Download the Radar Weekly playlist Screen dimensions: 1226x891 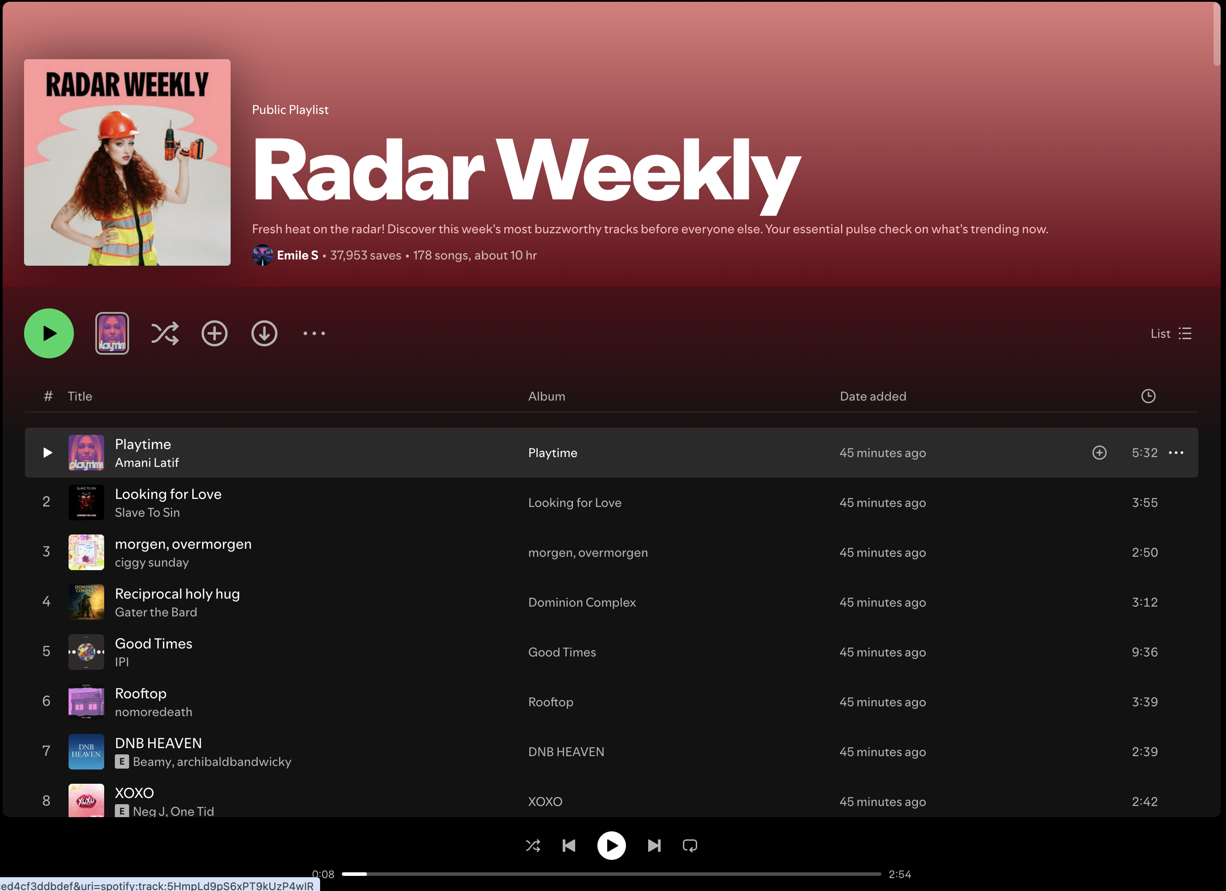(264, 333)
